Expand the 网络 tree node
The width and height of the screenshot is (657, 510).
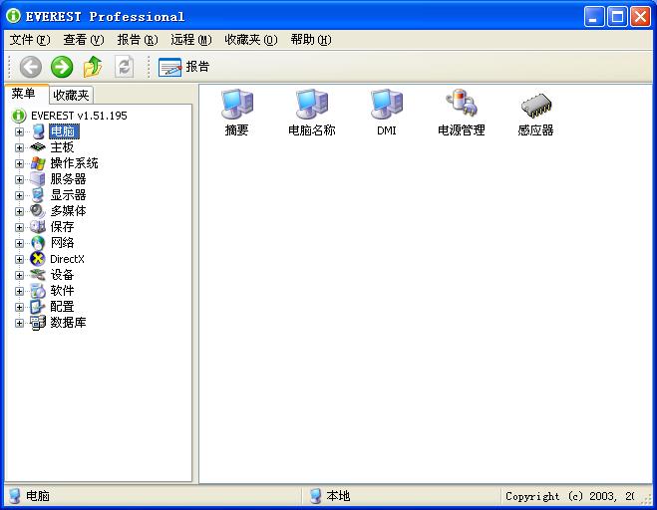click(19, 243)
